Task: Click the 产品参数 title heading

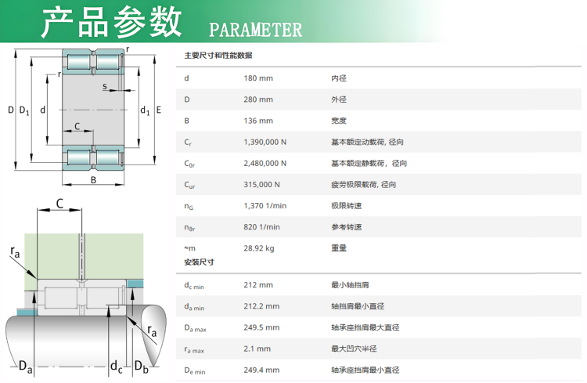Action: [x=111, y=23]
